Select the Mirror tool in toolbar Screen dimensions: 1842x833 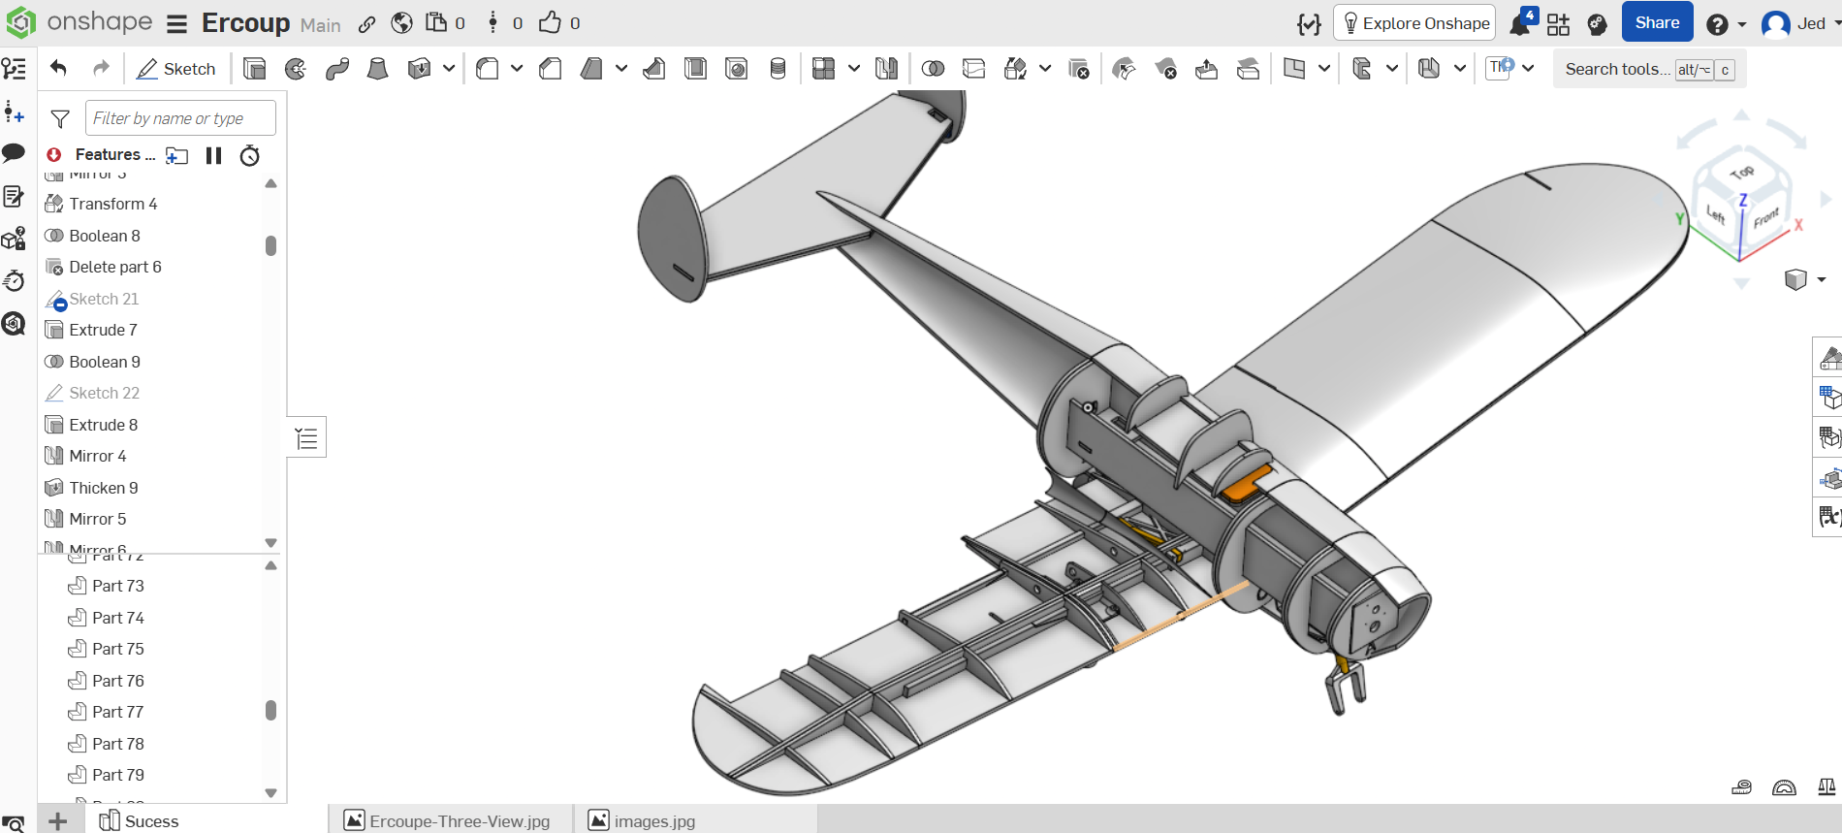(x=886, y=69)
